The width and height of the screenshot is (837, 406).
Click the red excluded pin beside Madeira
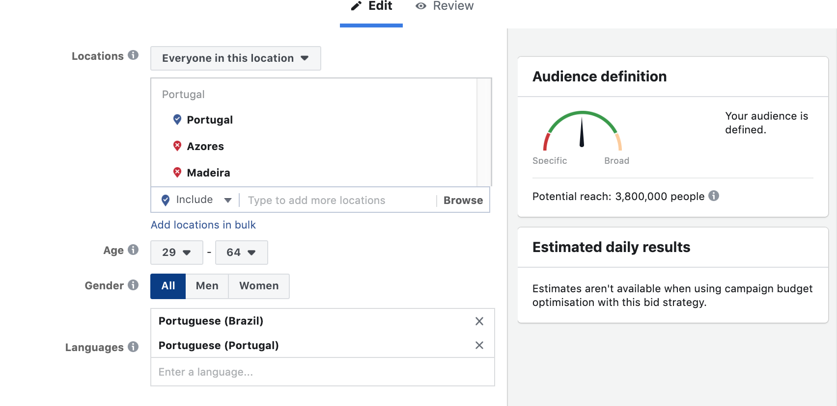pos(177,173)
